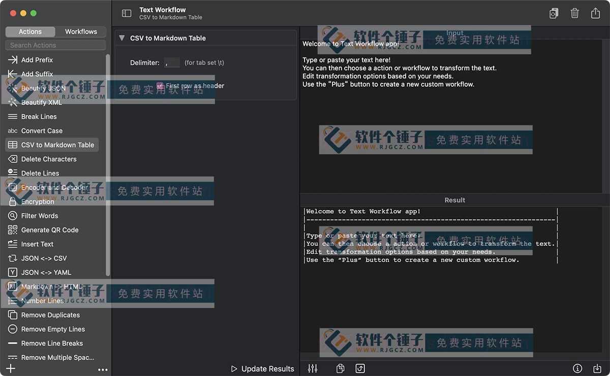Click the copy result icon
This screenshot has height=376, width=610.
pos(341,368)
